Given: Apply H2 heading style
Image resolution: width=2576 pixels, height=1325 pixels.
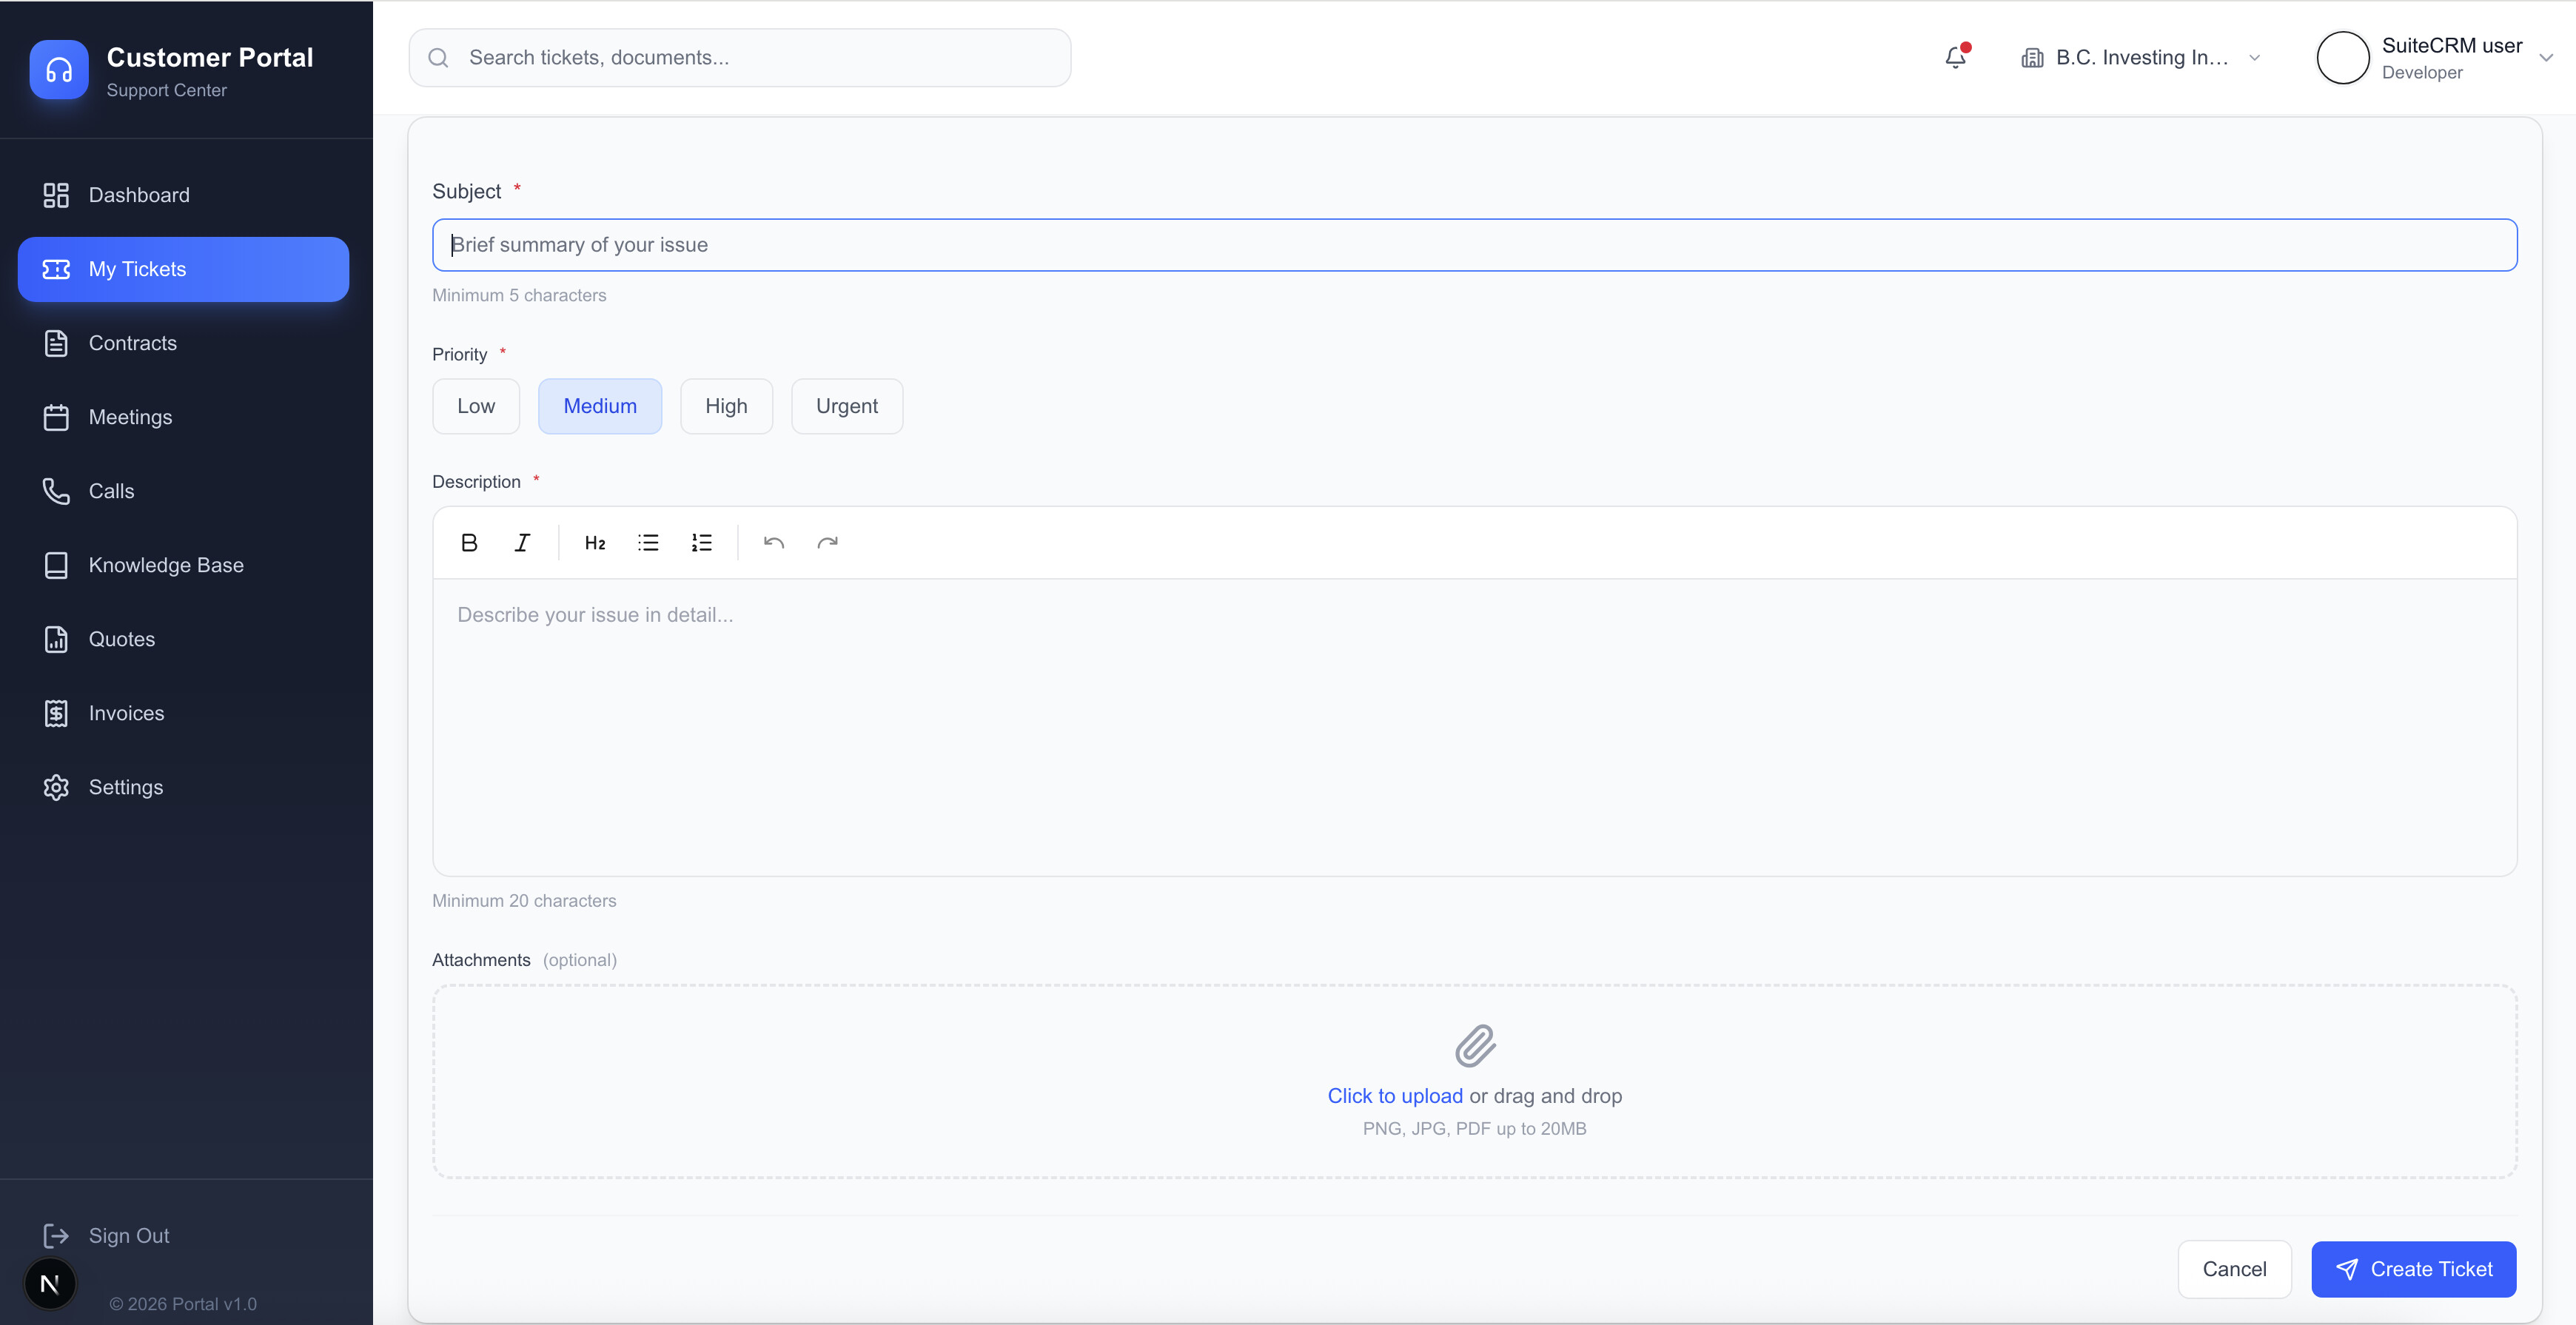Looking at the screenshot, I should click(595, 543).
